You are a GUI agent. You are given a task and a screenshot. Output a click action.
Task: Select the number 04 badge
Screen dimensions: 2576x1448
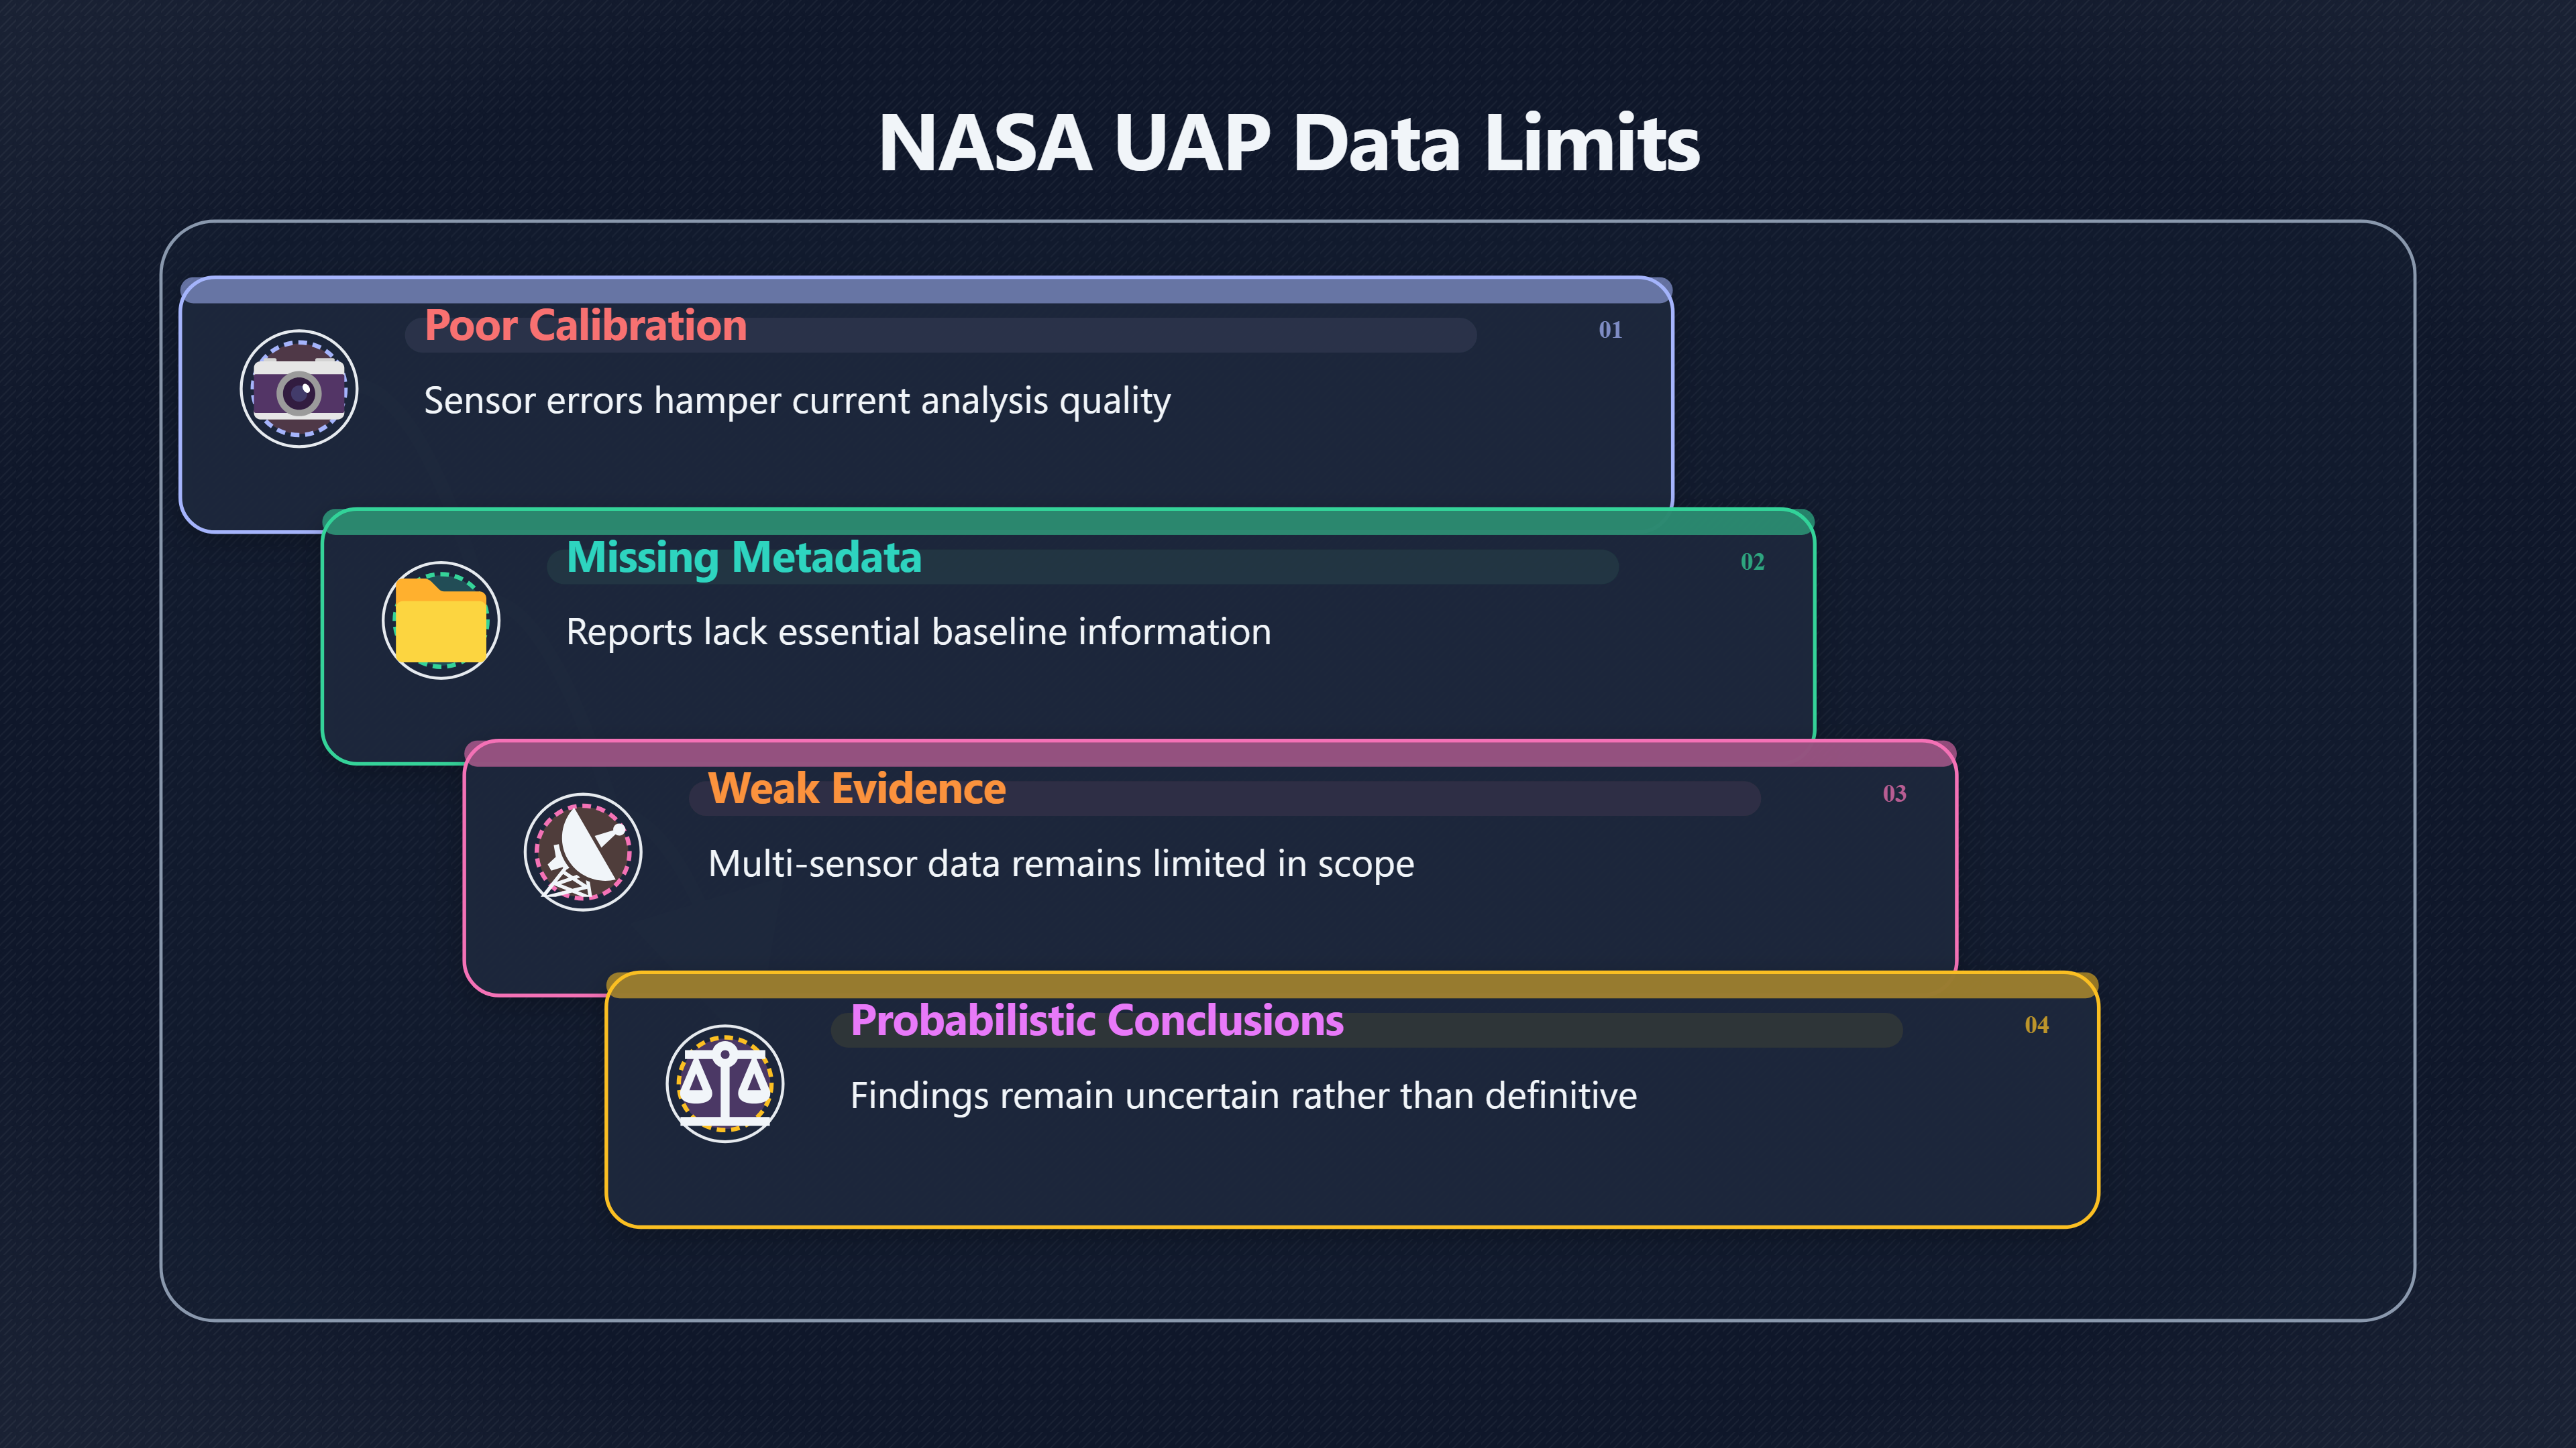coord(2036,1025)
